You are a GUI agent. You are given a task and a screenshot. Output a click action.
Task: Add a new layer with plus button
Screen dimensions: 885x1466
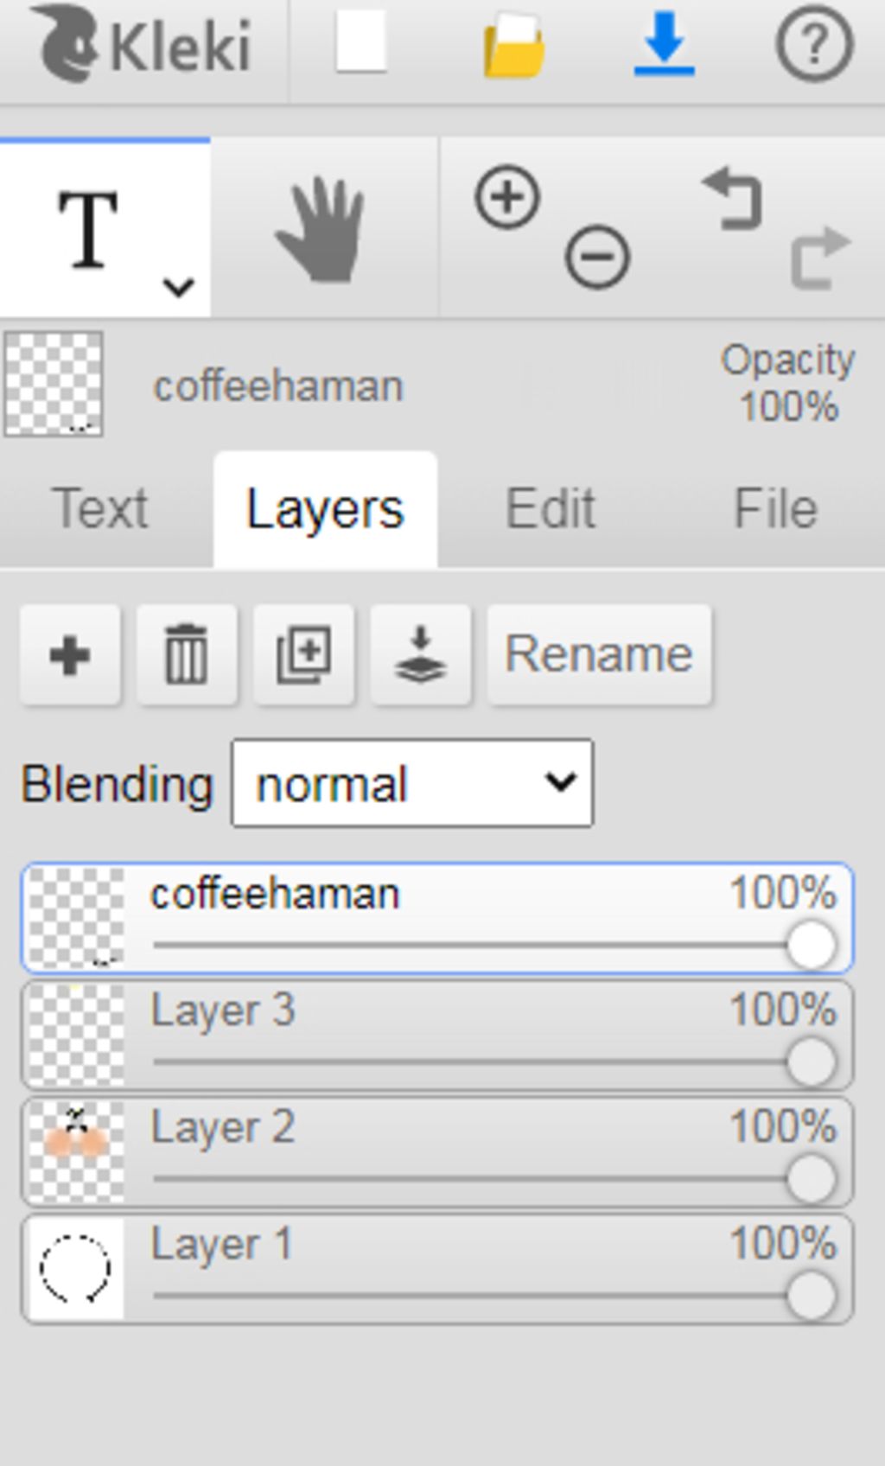pyautogui.click(x=70, y=655)
